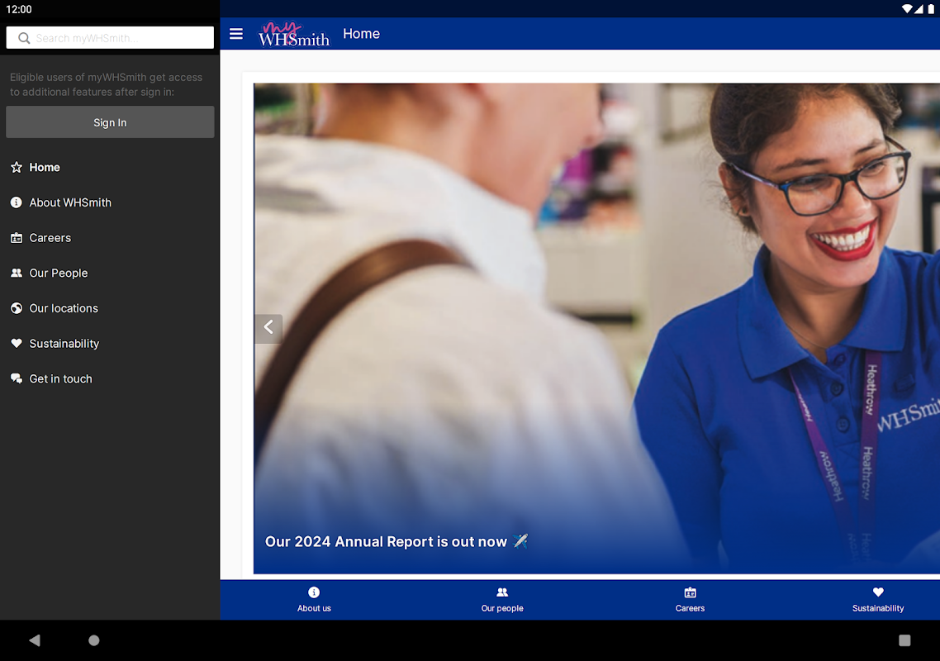Click the Get in touch chat icon
The image size is (940, 661).
click(17, 378)
